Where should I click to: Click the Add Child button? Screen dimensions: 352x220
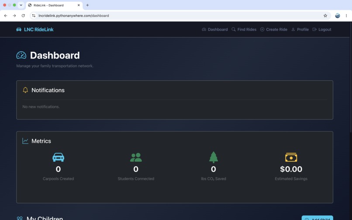tap(317, 218)
